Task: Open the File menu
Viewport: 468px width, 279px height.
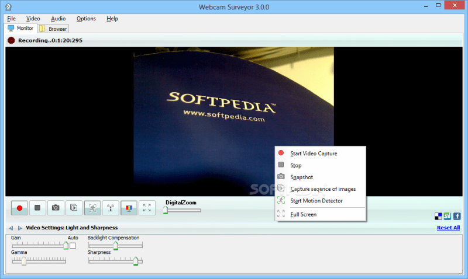Action: 11,19
